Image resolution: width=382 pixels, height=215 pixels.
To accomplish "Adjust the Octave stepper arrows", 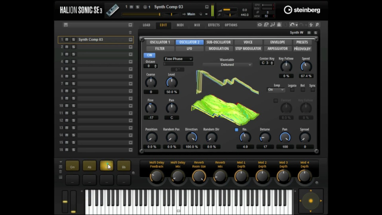I will pos(155,66).
